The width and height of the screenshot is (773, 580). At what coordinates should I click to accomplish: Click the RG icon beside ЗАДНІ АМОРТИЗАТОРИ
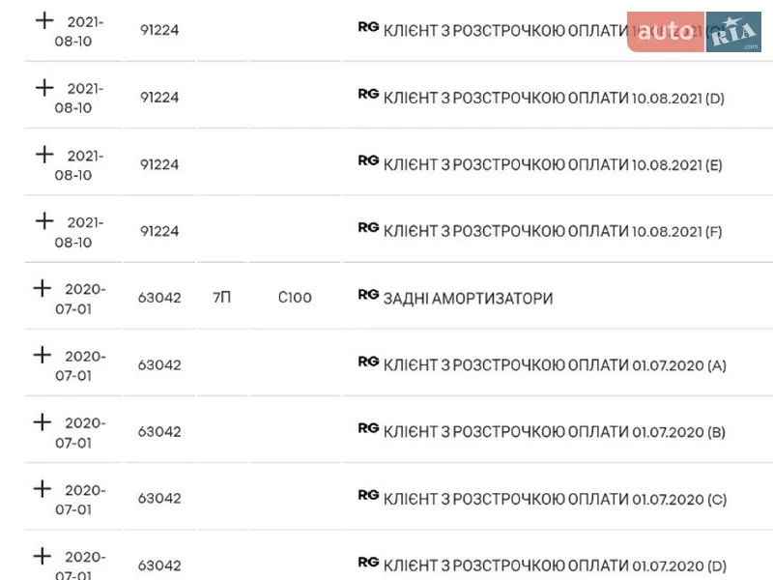pos(368,295)
